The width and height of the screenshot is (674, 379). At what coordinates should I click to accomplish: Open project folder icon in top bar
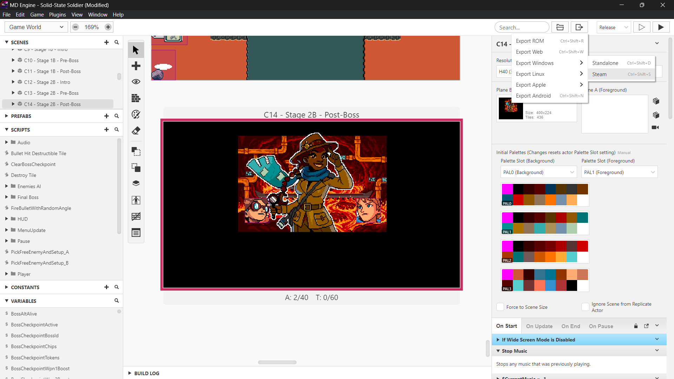click(x=560, y=27)
